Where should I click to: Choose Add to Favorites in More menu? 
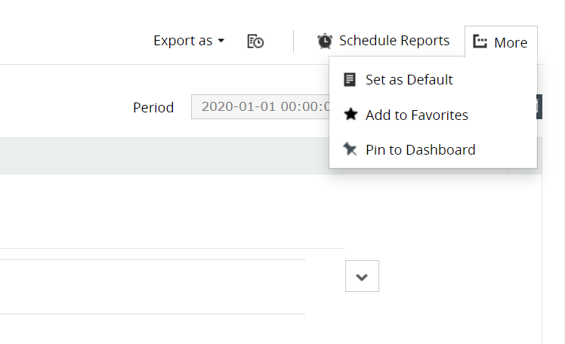coord(416,115)
